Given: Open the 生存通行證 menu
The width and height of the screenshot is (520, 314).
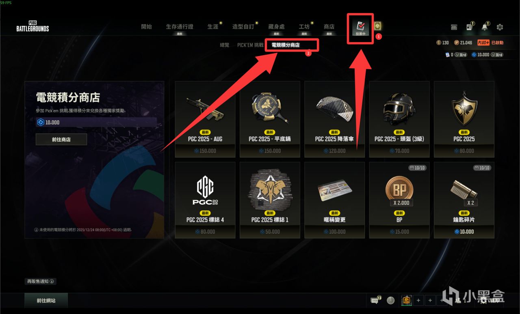Looking at the screenshot, I should click(180, 27).
